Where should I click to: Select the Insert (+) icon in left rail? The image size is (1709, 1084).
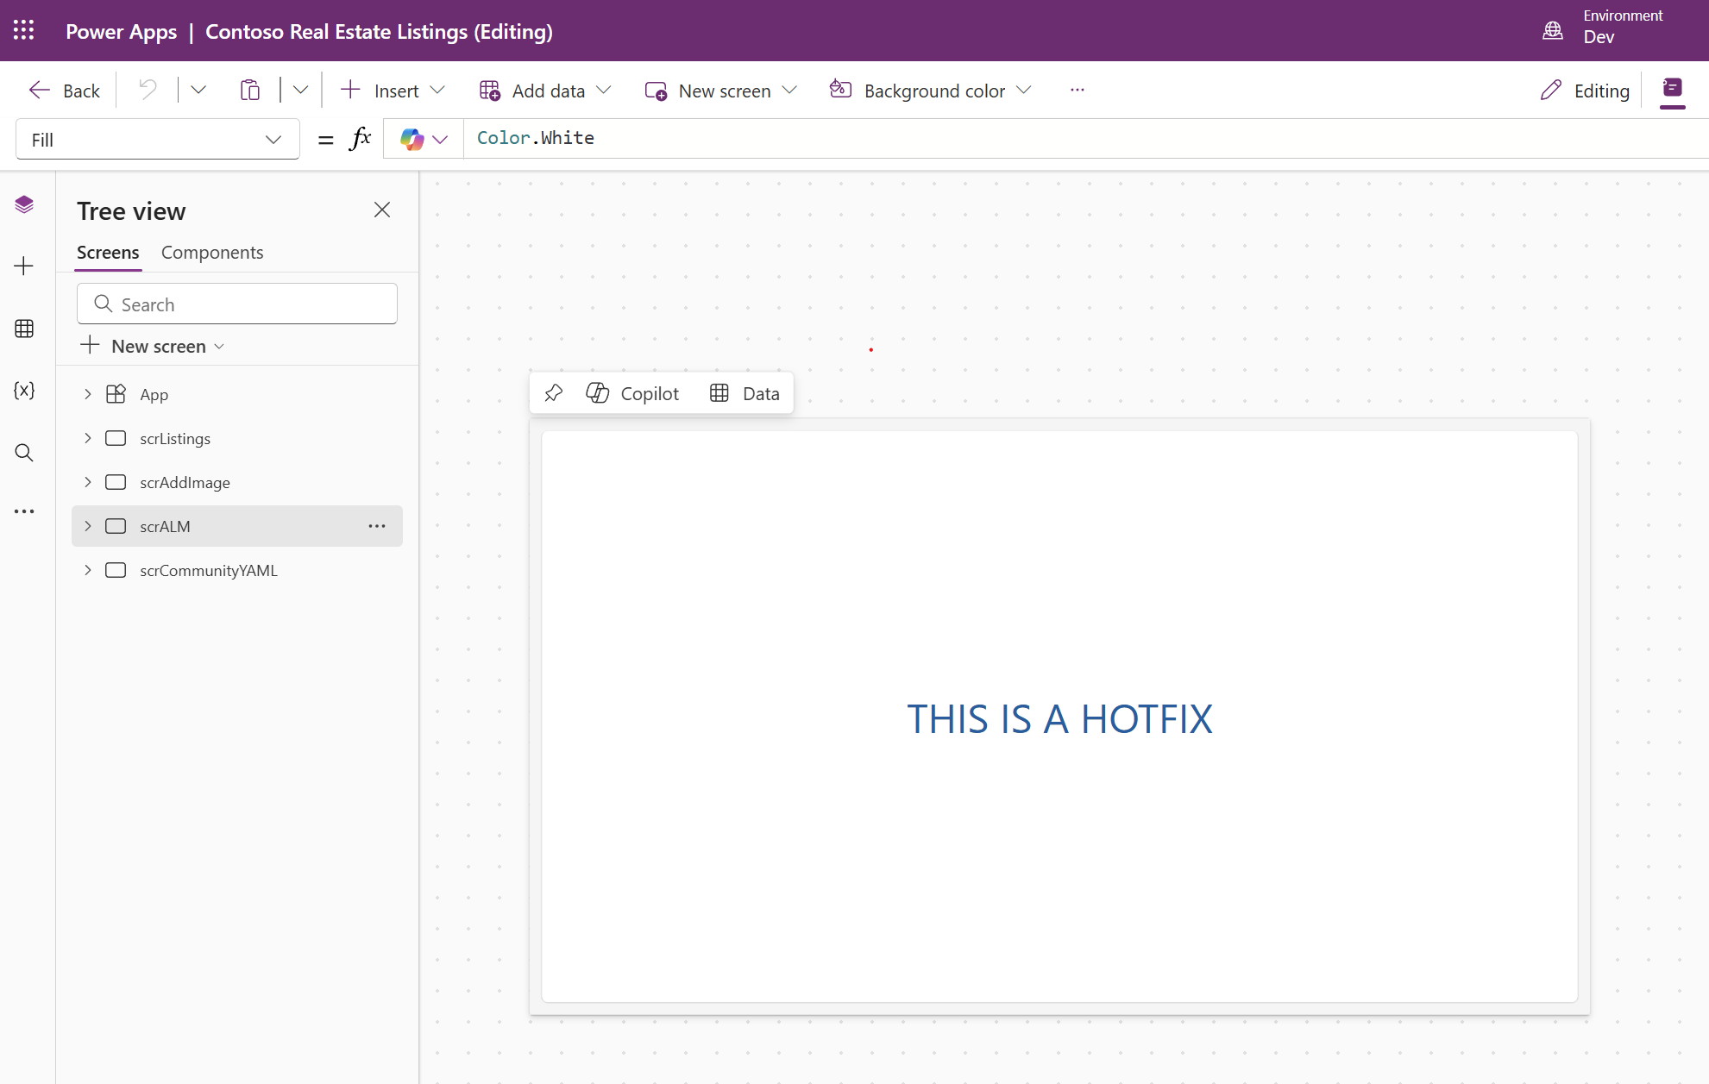tap(23, 266)
